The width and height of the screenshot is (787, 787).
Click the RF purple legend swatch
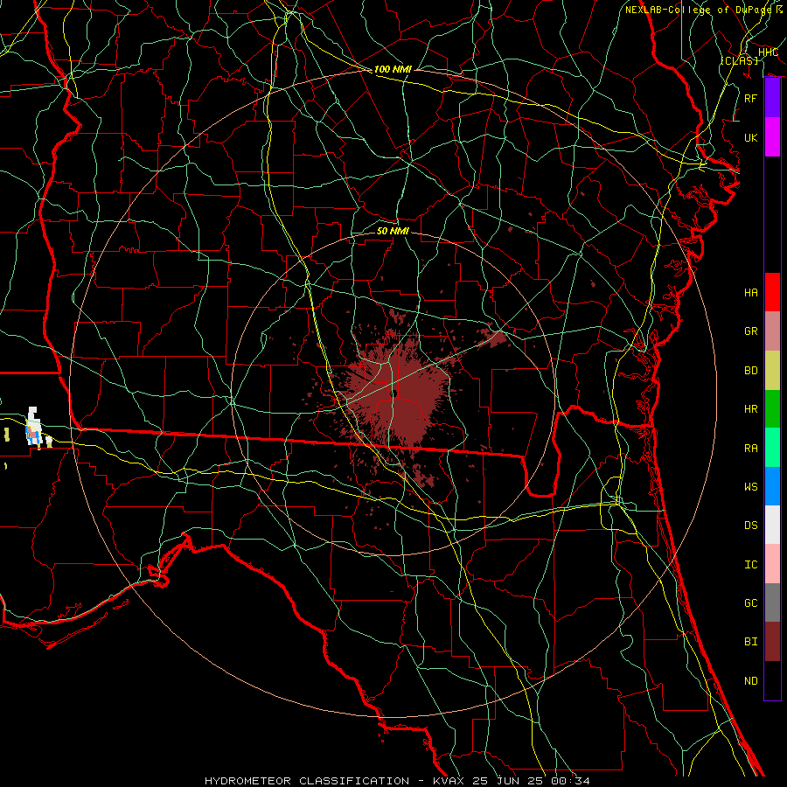click(772, 98)
